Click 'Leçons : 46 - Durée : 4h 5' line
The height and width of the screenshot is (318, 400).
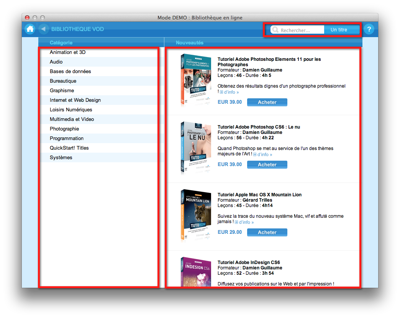244,75
